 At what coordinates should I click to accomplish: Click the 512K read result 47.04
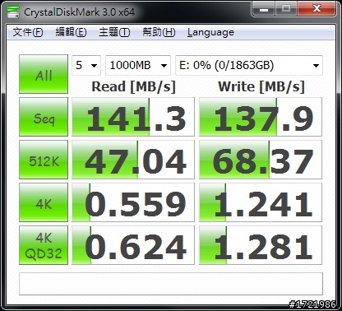(133, 160)
